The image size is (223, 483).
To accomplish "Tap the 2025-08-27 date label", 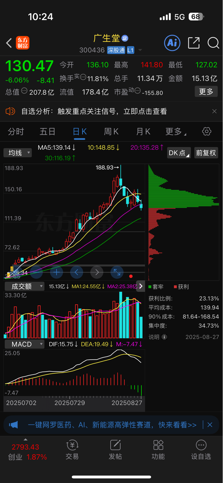I will (202, 337).
